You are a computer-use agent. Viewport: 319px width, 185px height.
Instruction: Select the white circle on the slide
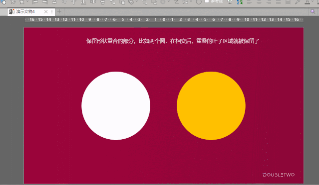click(x=116, y=105)
